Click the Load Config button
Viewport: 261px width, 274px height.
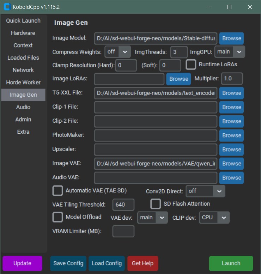point(107,263)
